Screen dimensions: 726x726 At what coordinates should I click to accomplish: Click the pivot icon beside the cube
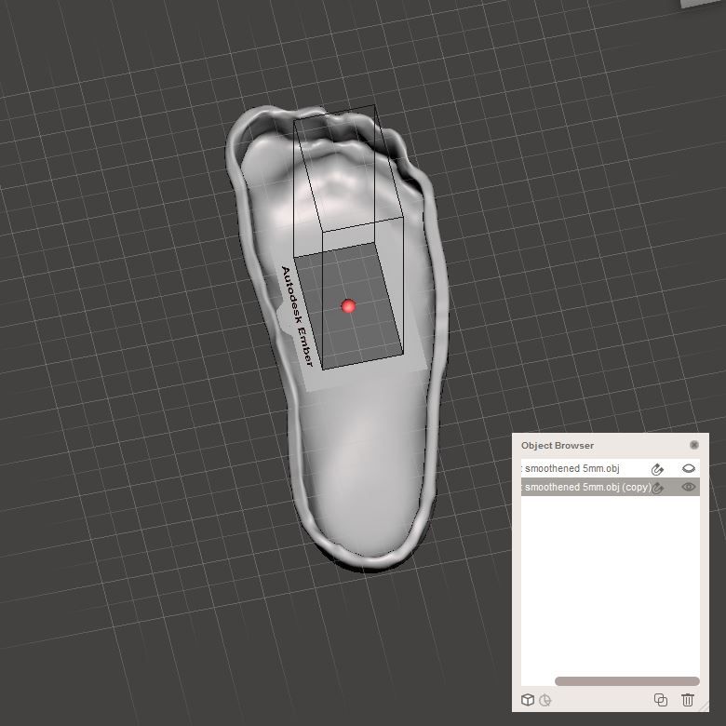click(544, 700)
